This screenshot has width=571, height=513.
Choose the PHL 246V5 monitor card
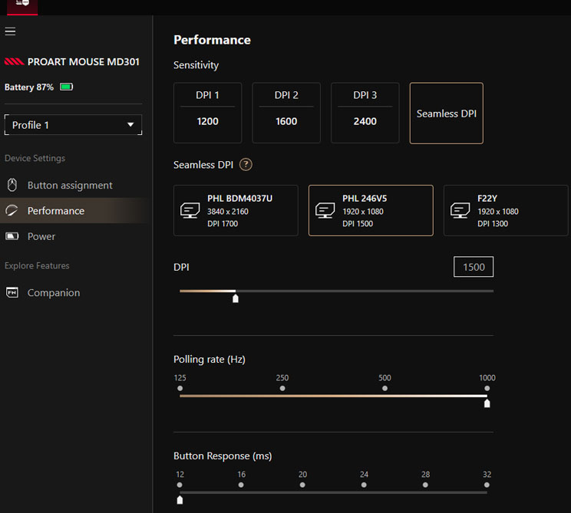click(371, 211)
